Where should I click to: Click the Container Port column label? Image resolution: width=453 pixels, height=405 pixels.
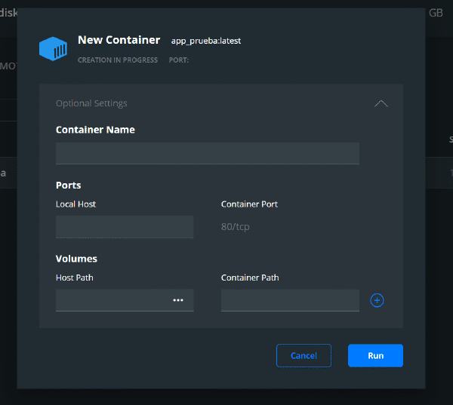point(250,204)
